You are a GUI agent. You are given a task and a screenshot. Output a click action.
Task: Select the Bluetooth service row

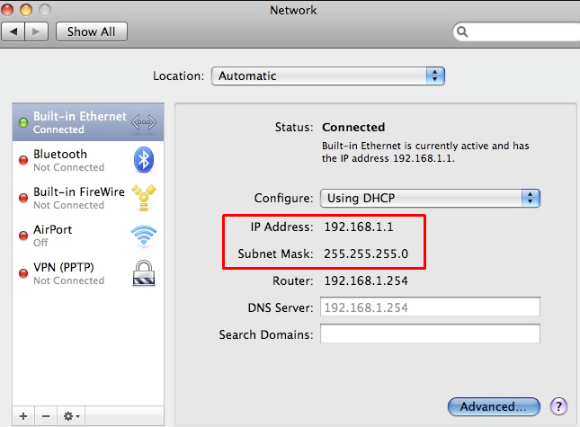coord(88,160)
